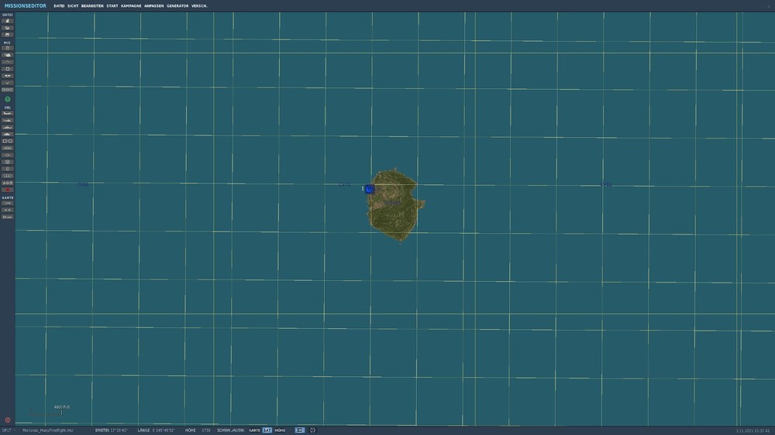Viewport: 775px width, 435px height.
Task: Open the START menu
Action: (x=112, y=6)
